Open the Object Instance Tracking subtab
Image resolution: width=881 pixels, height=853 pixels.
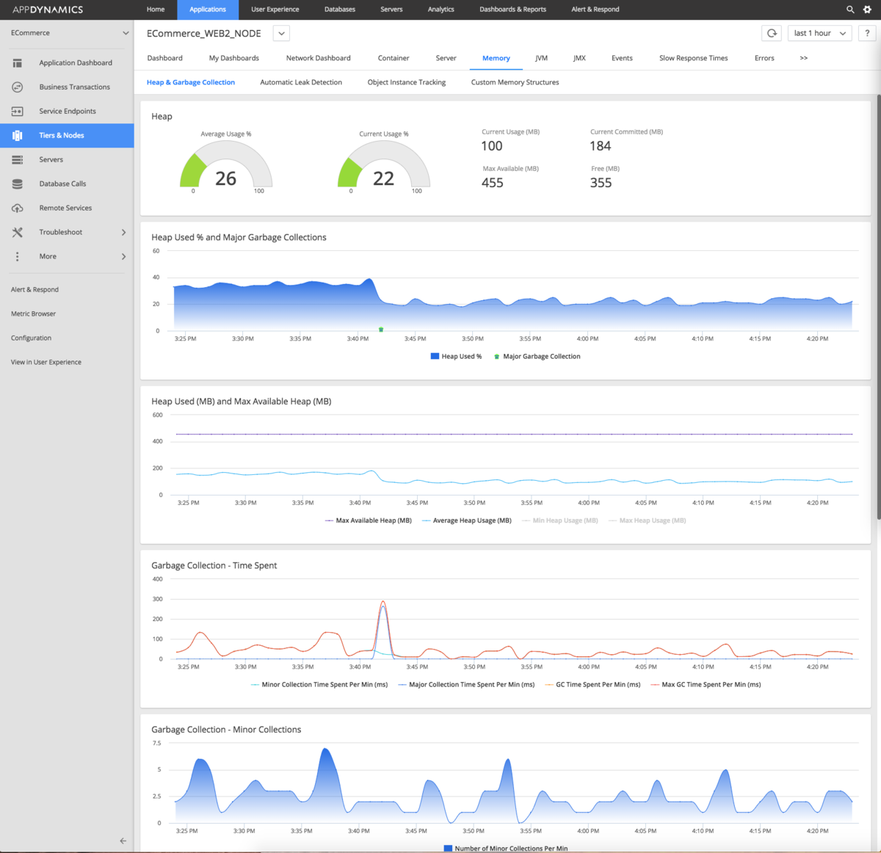pos(407,82)
